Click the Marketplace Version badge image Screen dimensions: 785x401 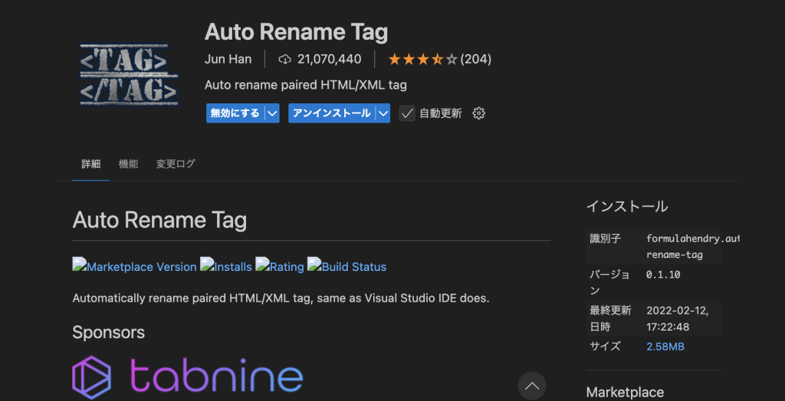pos(134,266)
